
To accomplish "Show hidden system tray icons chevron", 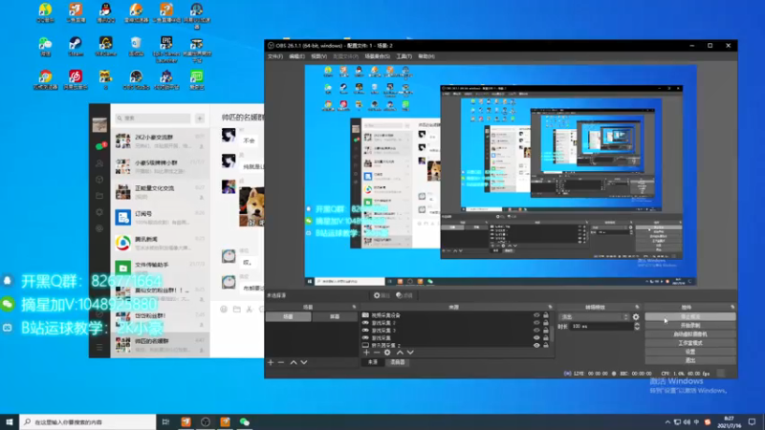I will [x=667, y=421].
